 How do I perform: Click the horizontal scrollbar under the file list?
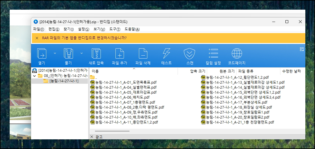coord(112,131)
